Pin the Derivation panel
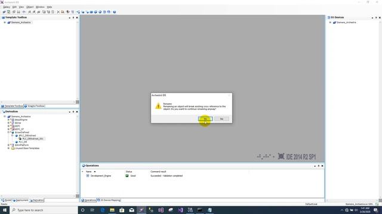The image size is (382, 214). click(73, 112)
